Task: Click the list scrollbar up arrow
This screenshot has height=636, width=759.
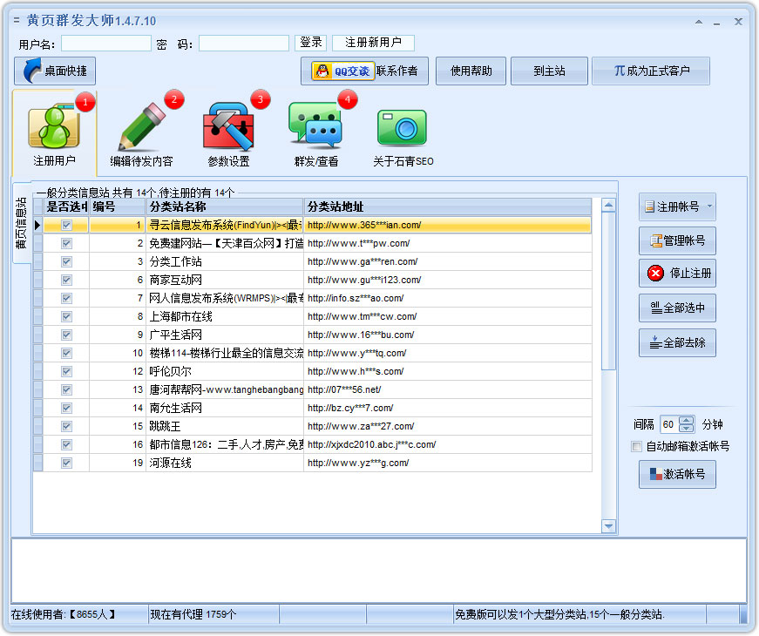Action: (x=608, y=206)
